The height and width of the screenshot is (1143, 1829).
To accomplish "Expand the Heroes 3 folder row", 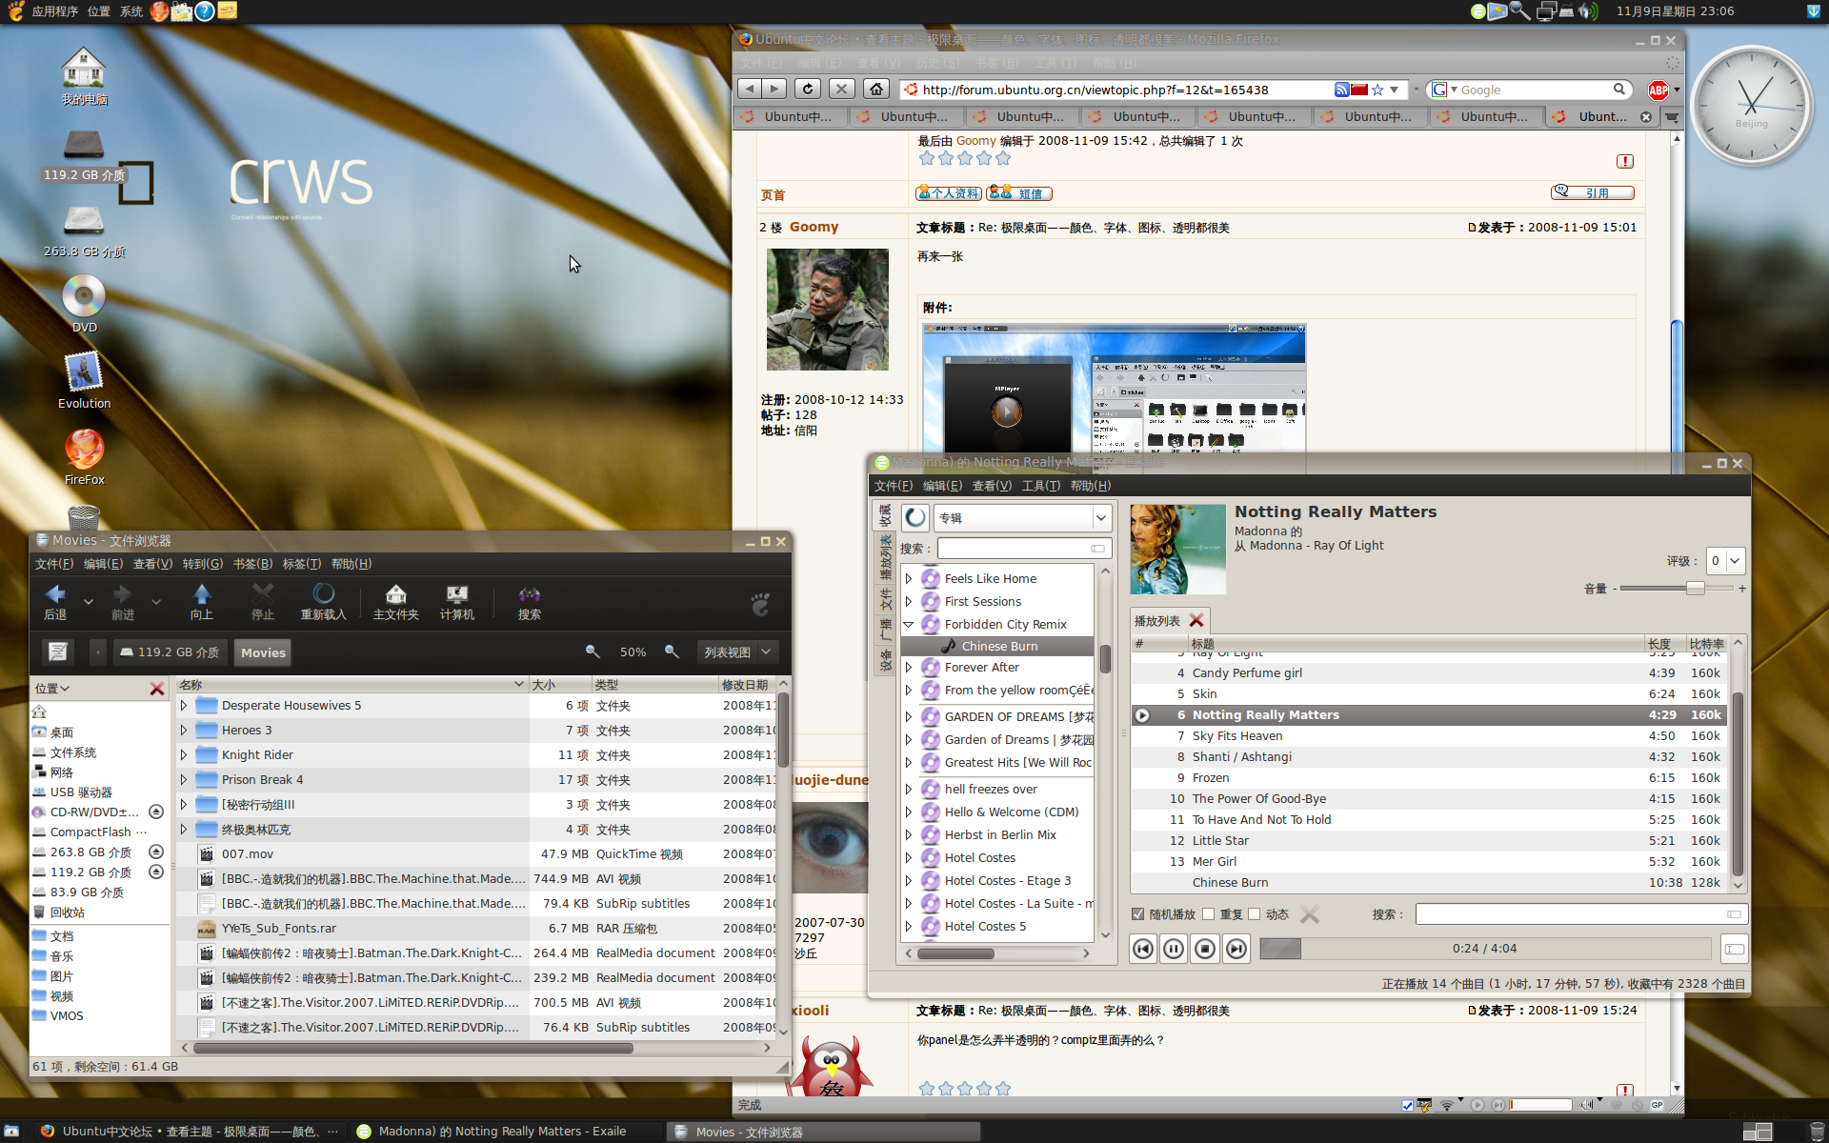I will coord(184,730).
